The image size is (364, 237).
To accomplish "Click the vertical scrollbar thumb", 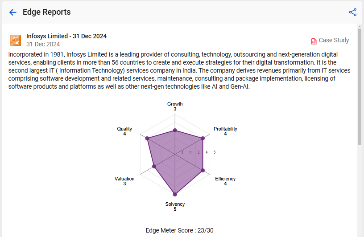I will (360, 86).
